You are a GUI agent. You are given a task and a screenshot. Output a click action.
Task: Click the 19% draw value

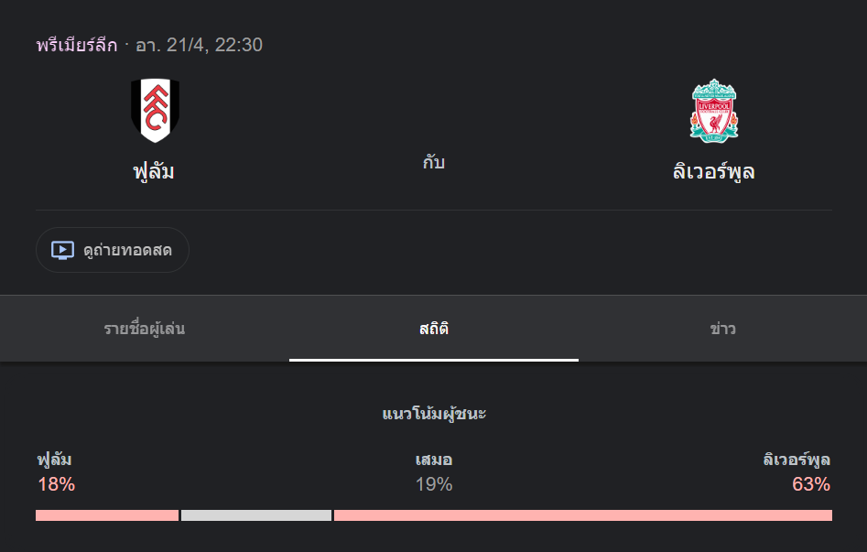point(434,485)
